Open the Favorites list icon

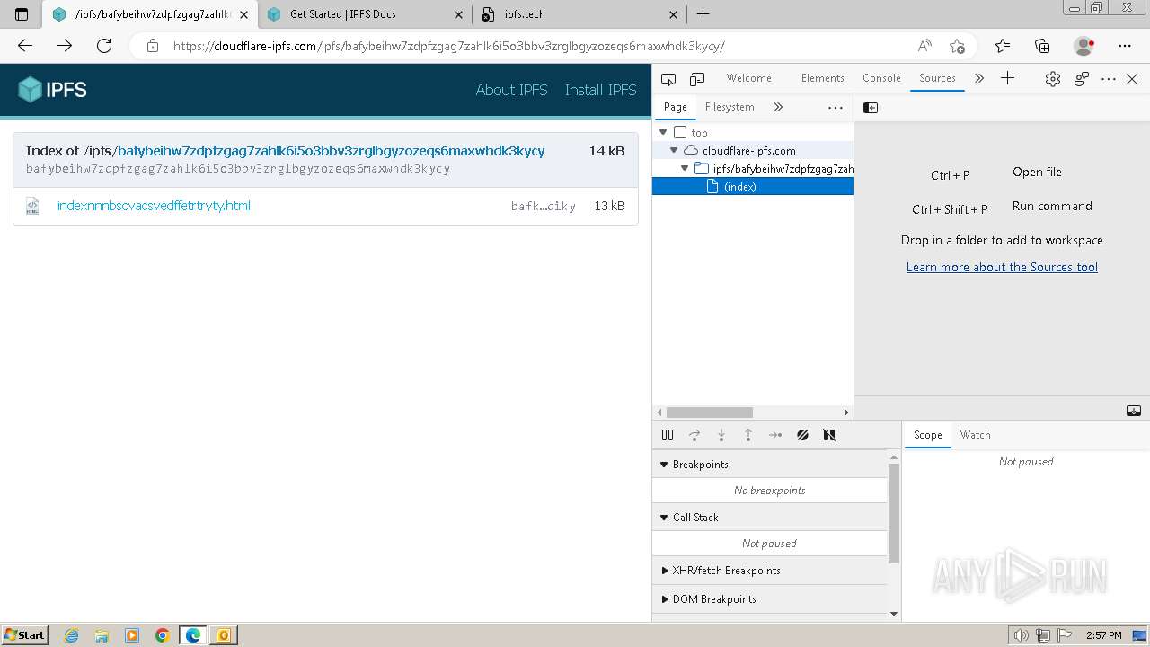[x=1003, y=46]
